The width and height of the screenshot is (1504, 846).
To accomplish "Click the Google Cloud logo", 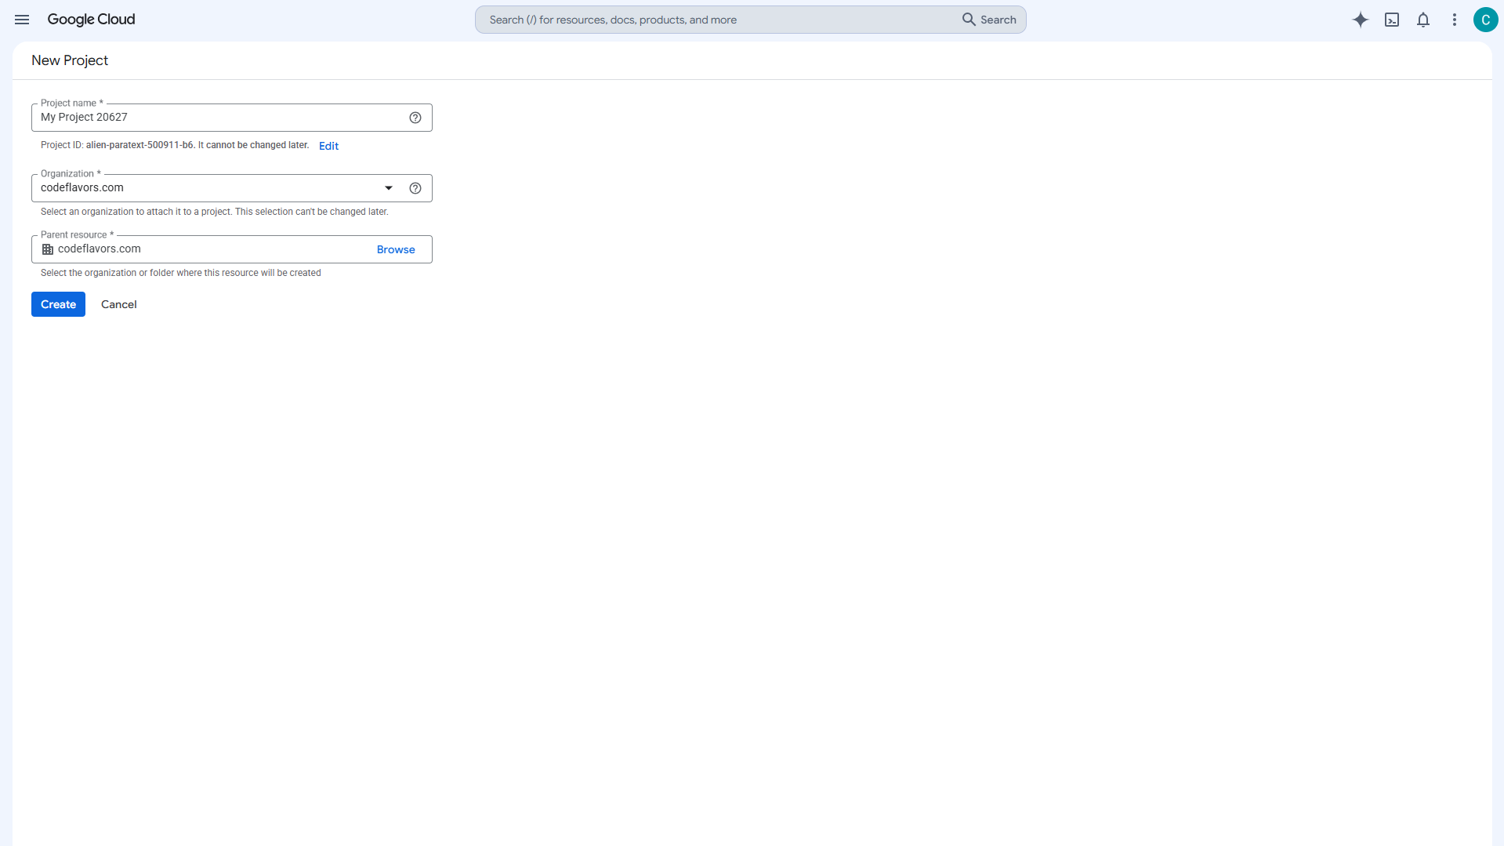I will [x=91, y=20].
